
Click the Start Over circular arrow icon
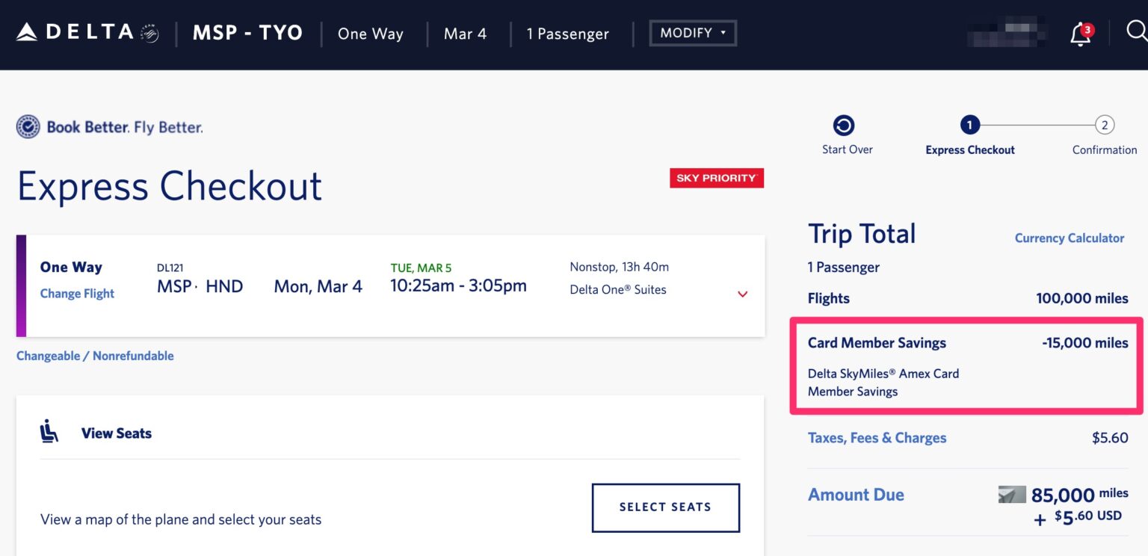[846, 125]
